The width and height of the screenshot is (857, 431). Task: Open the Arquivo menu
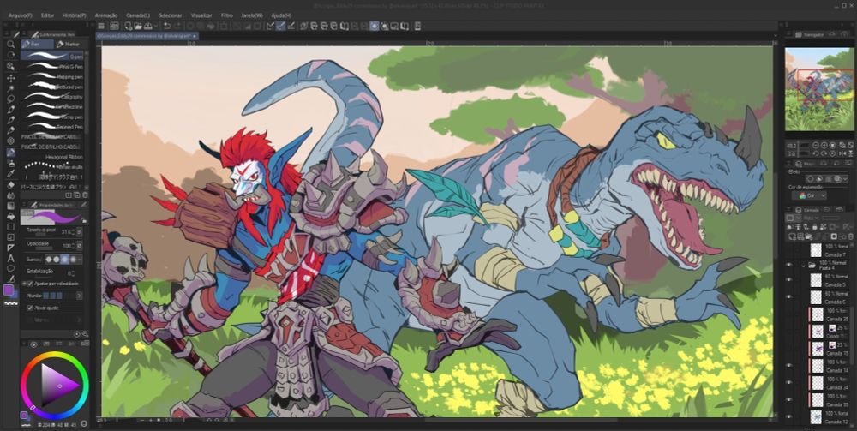21,15
